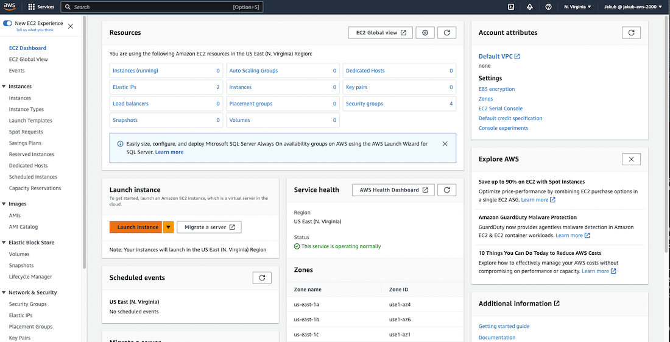Open the N. Virginia region dropdown
This screenshot has height=342, width=670.
[577, 7]
